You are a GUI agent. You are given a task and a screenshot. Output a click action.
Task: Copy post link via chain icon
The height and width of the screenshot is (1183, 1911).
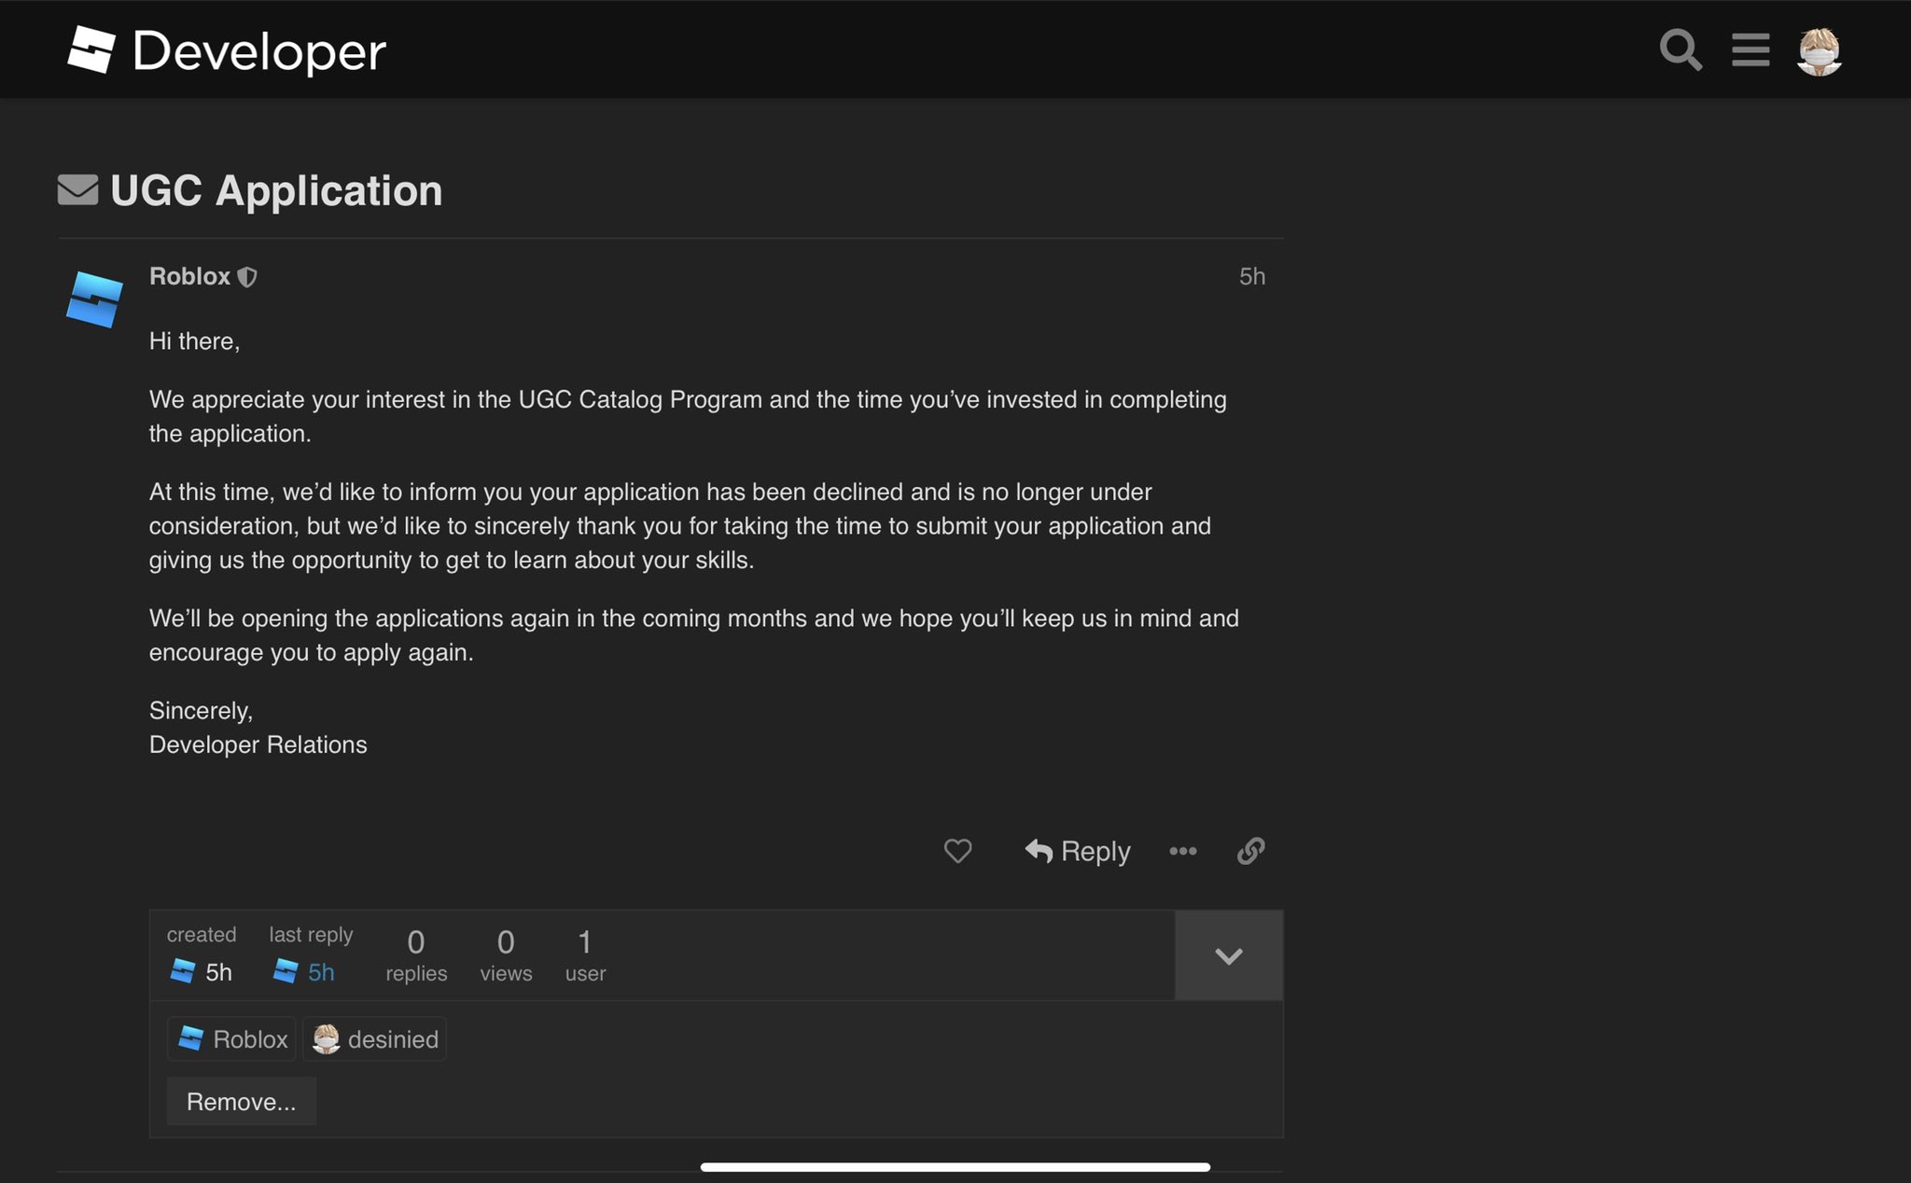pyautogui.click(x=1250, y=851)
